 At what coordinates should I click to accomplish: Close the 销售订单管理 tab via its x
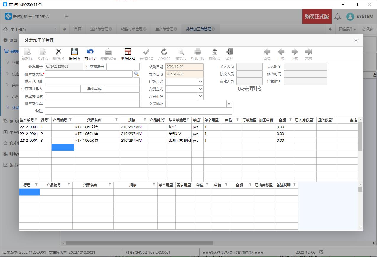(x=145, y=29)
